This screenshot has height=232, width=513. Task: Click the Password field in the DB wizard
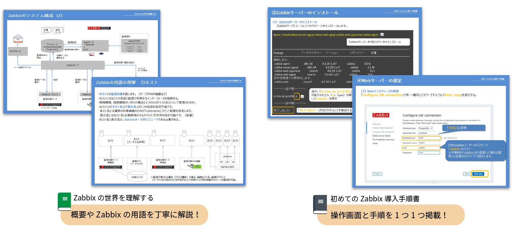[429, 152]
